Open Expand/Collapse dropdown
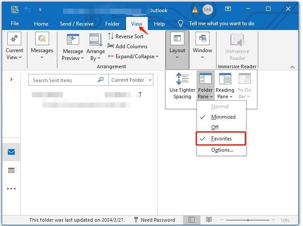This screenshot has height=226, width=303. click(x=133, y=56)
